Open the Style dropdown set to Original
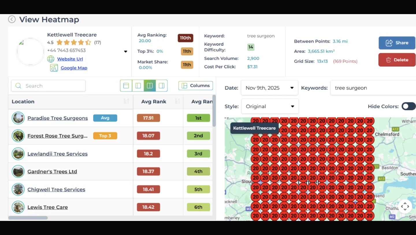The image size is (416, 235). pyautogui.click(x=270, y=106)
